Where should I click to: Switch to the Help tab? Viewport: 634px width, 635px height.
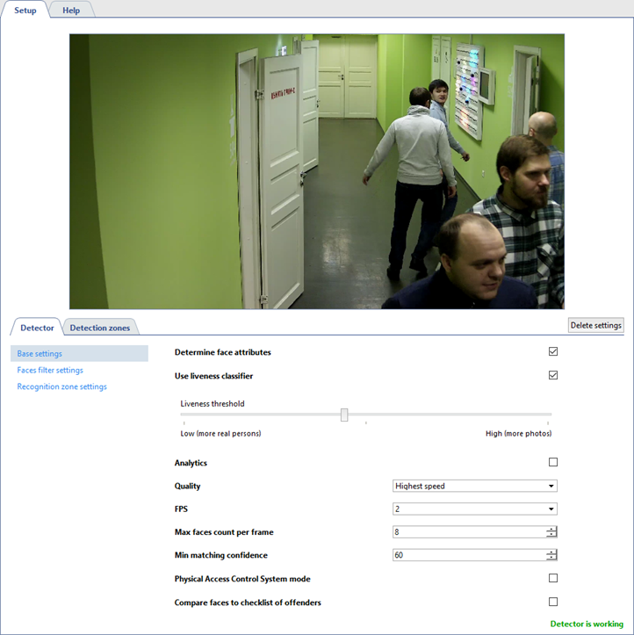click(71, 11)
